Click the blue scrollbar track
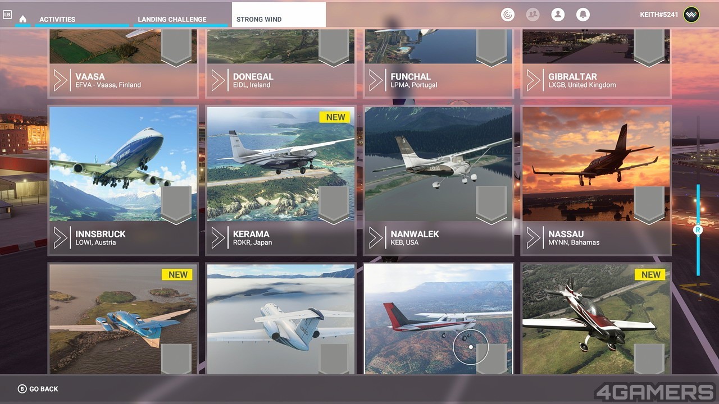Image resolution: width=719 pixels, height=404 pixels. pyautogui.click(x=698, y=230)
